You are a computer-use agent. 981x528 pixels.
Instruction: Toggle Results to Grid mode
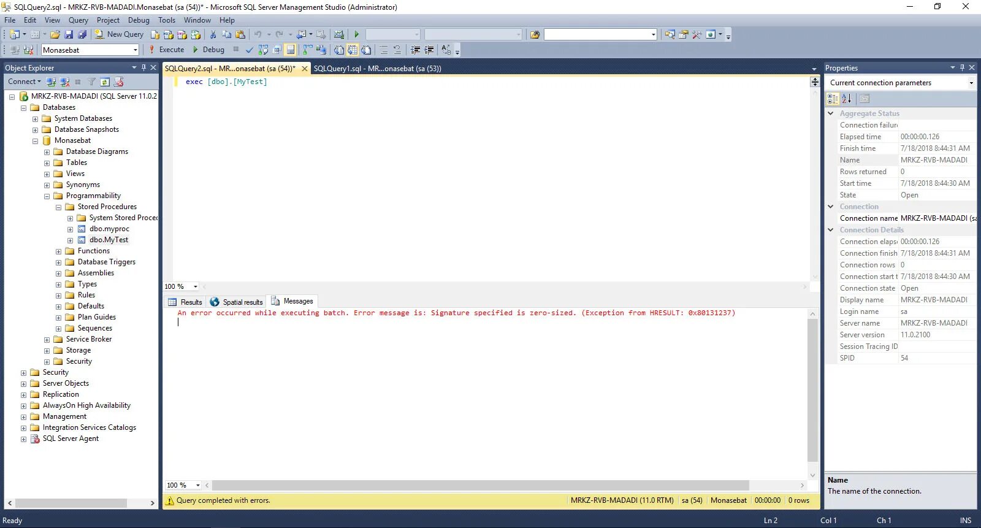coord(353,50)
